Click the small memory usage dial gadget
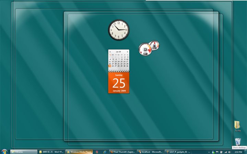The height and width of the screenshot is (154, 247). pyautogui.click(x=154, y=45)
